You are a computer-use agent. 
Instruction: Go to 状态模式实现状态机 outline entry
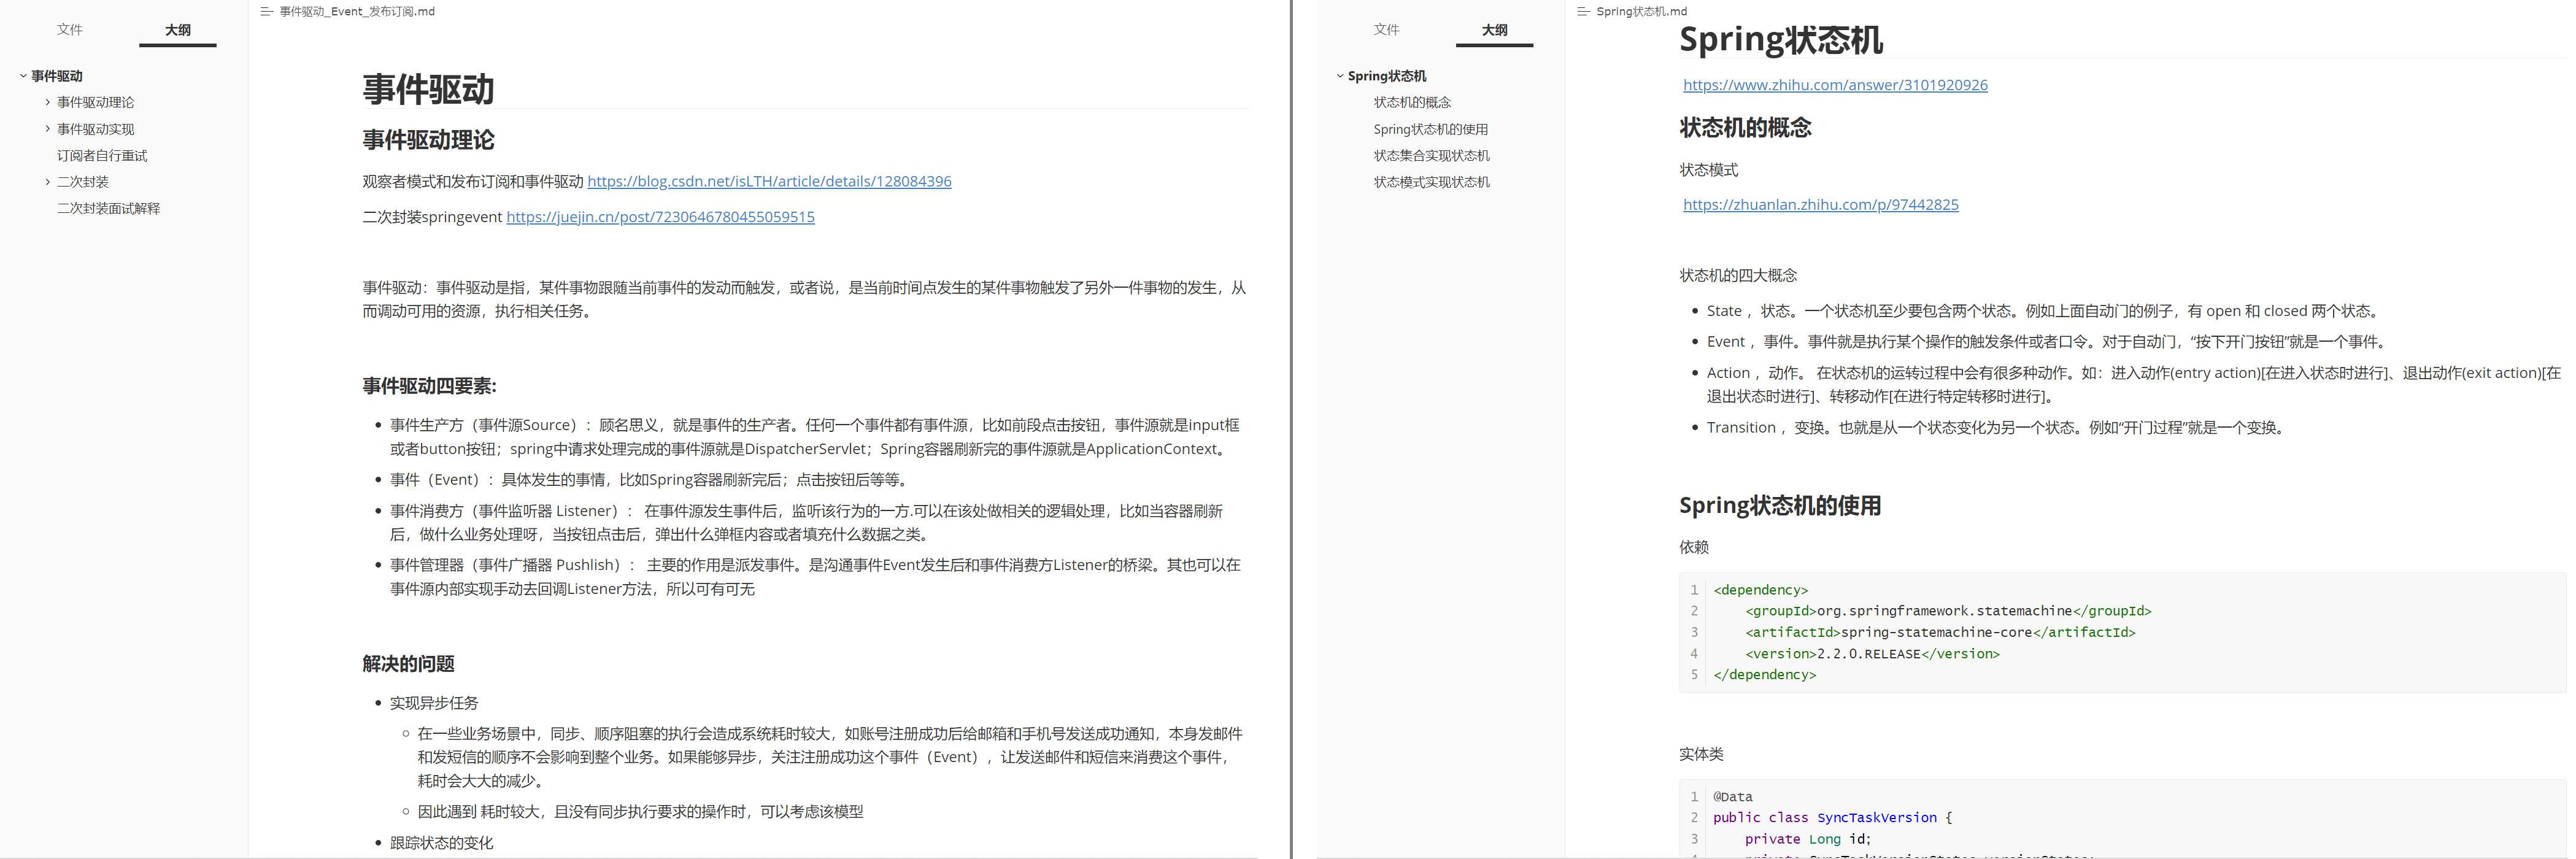(1431, 182)
